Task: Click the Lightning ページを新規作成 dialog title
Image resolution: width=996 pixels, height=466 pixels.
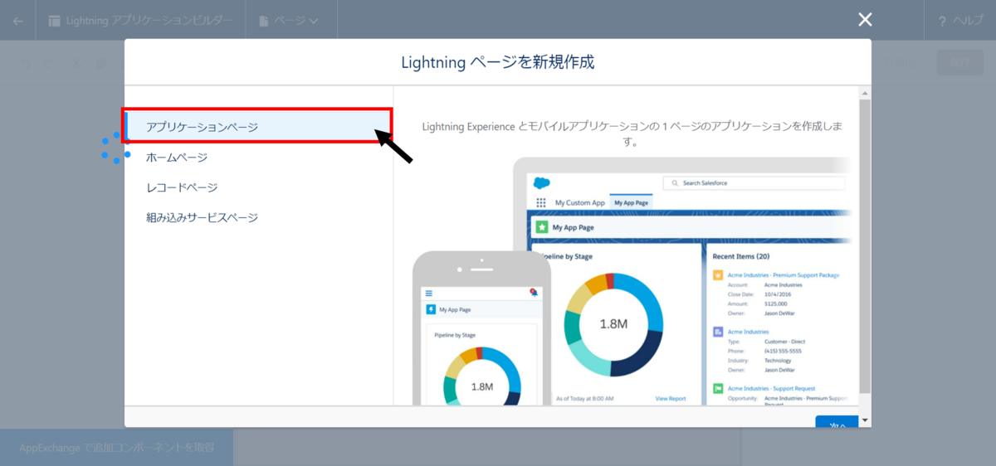Action: (498, 62)
